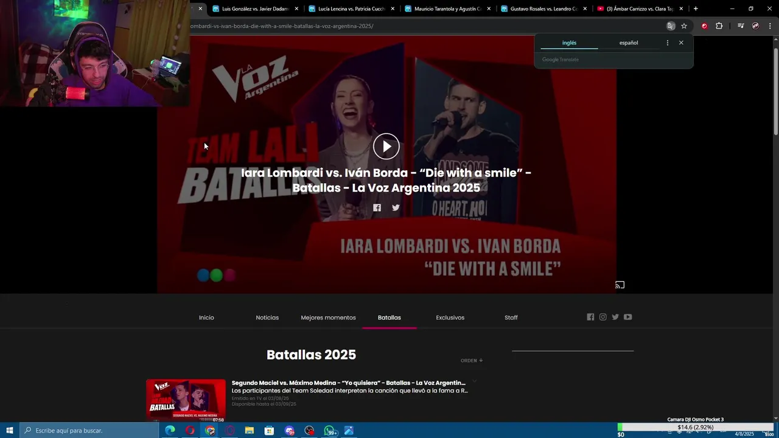Open the Inicio section
Viewport: 779px width, 438px height.
pos(206,318)
